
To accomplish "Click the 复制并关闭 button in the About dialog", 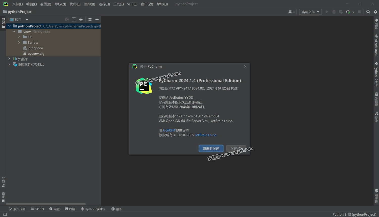I will 211,148.
